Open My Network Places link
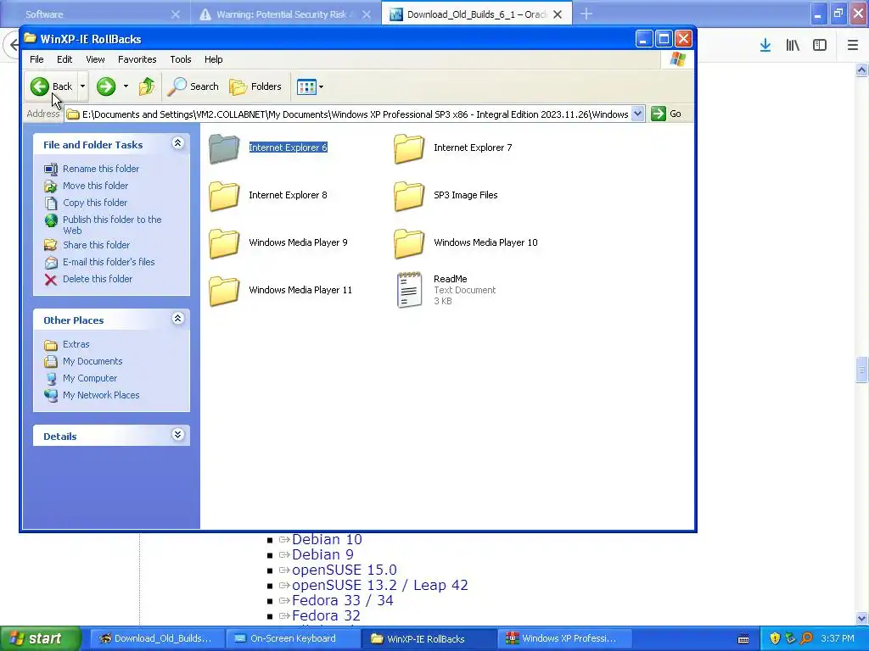The image size is (869, 651). click(x=101, y=395)
